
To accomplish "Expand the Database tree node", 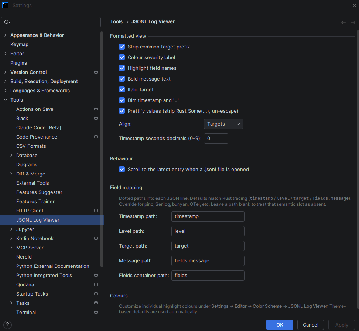I will 11,156.
